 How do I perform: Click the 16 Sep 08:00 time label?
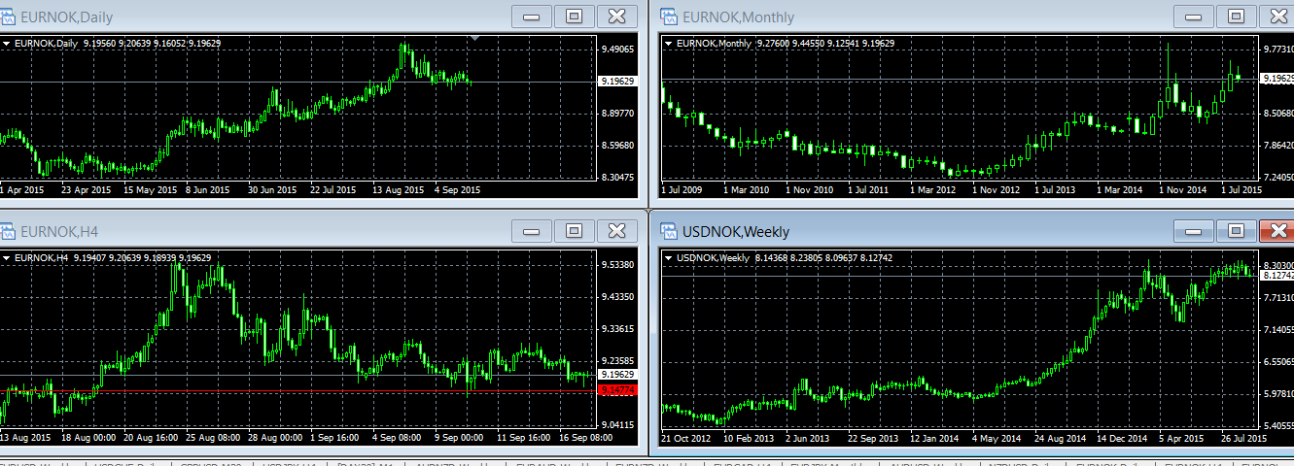tap(587, 438)
